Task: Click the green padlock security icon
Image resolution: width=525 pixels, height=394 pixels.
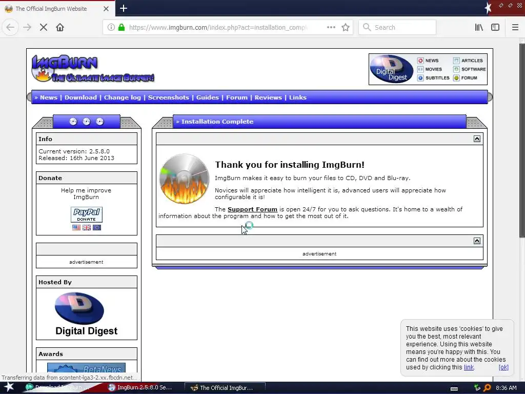Action: click(x=122, y=27)
